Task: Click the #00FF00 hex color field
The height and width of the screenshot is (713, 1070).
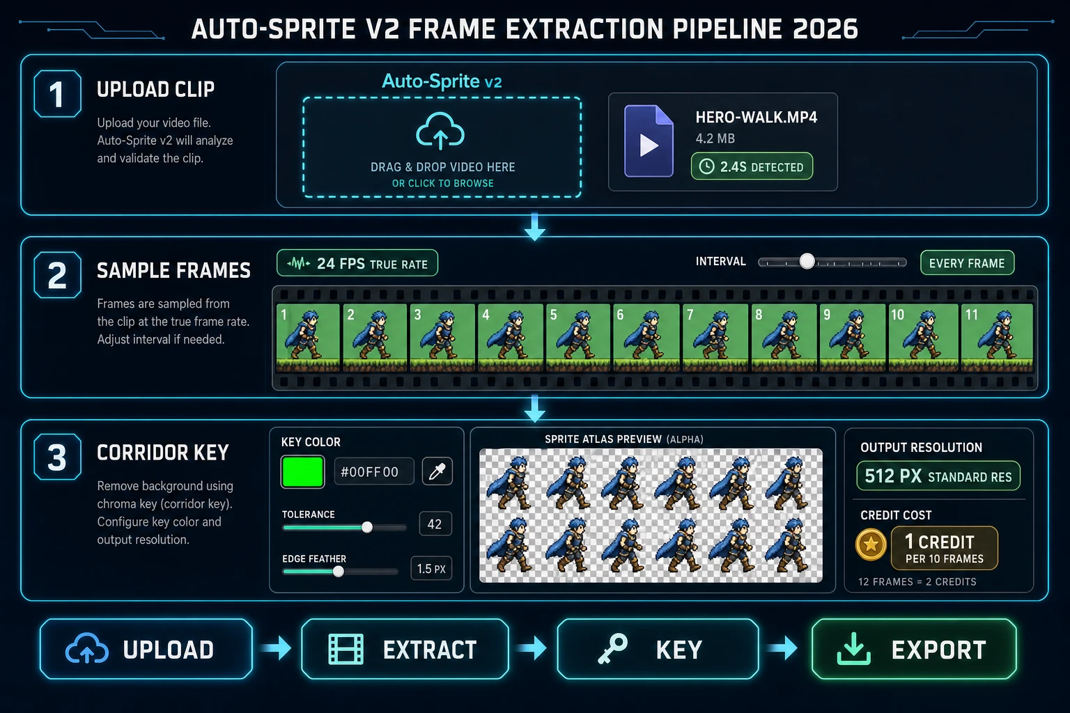Action: coord(374,471)
